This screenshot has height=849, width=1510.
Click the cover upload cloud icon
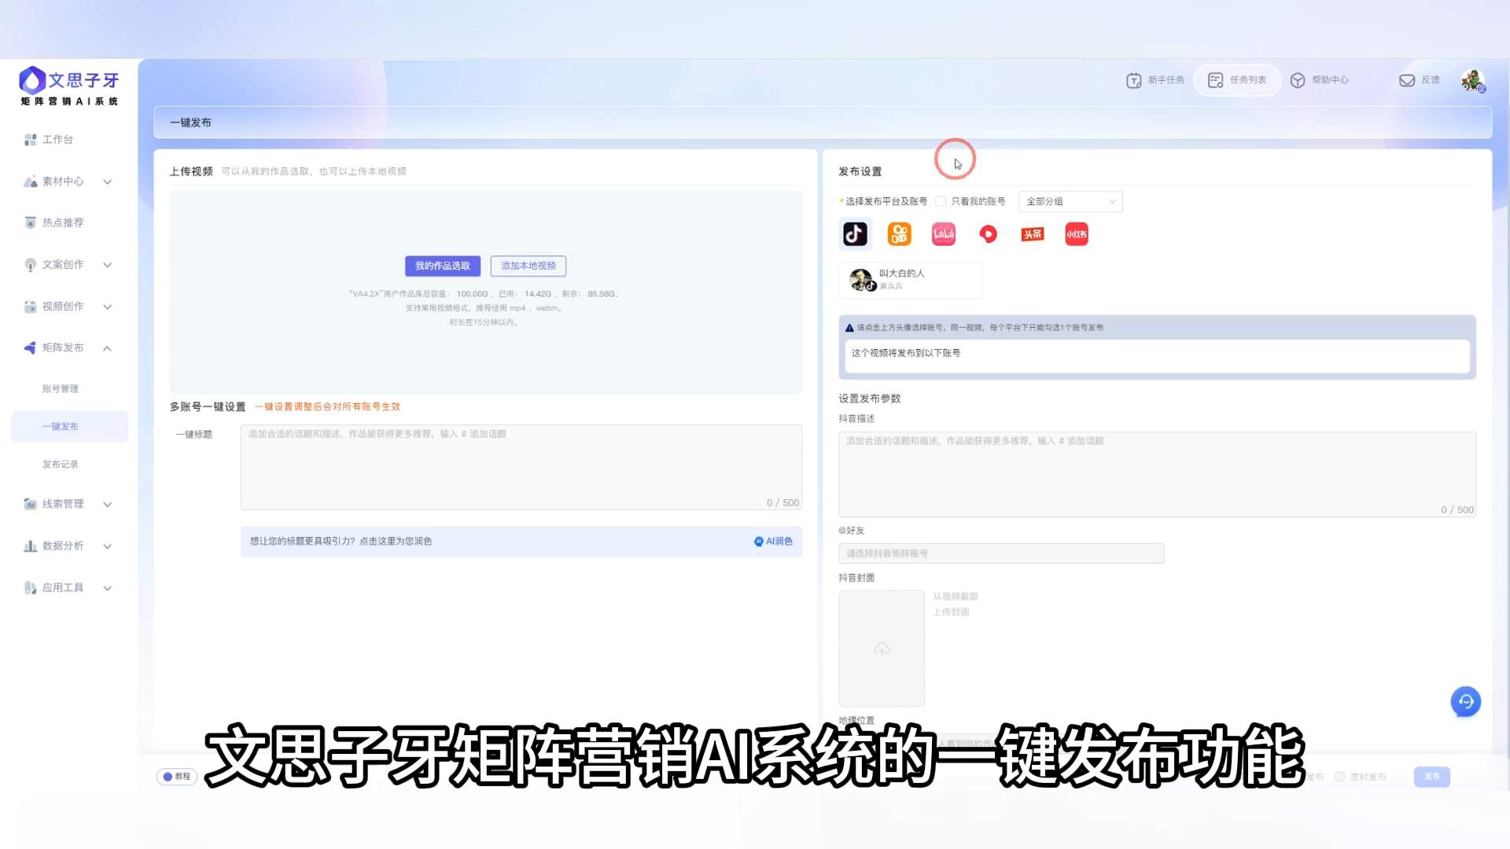(882, 649)
